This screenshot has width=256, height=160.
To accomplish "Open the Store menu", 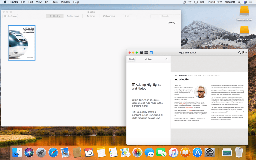I will point(55,2).
